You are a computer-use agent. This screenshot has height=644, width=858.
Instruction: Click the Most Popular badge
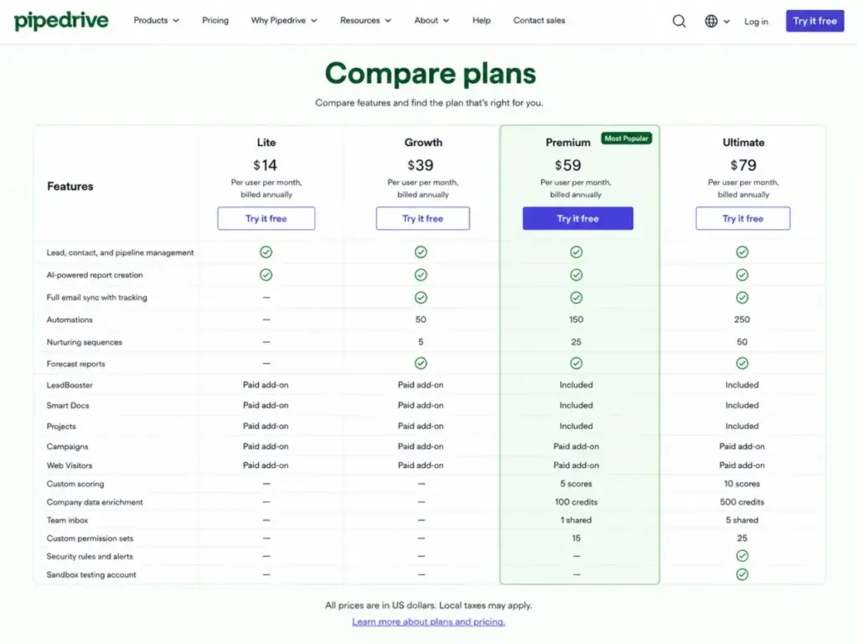click(627, 138)
